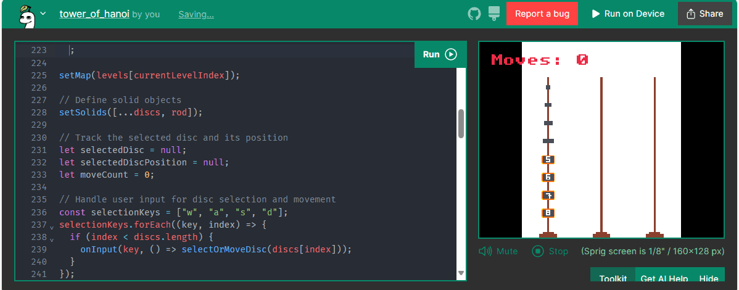Stop the running game

(550, 251)
